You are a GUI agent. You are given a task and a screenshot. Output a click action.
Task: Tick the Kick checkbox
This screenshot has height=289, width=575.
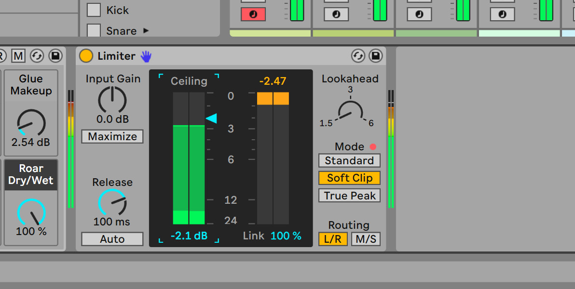click(94, 10)
